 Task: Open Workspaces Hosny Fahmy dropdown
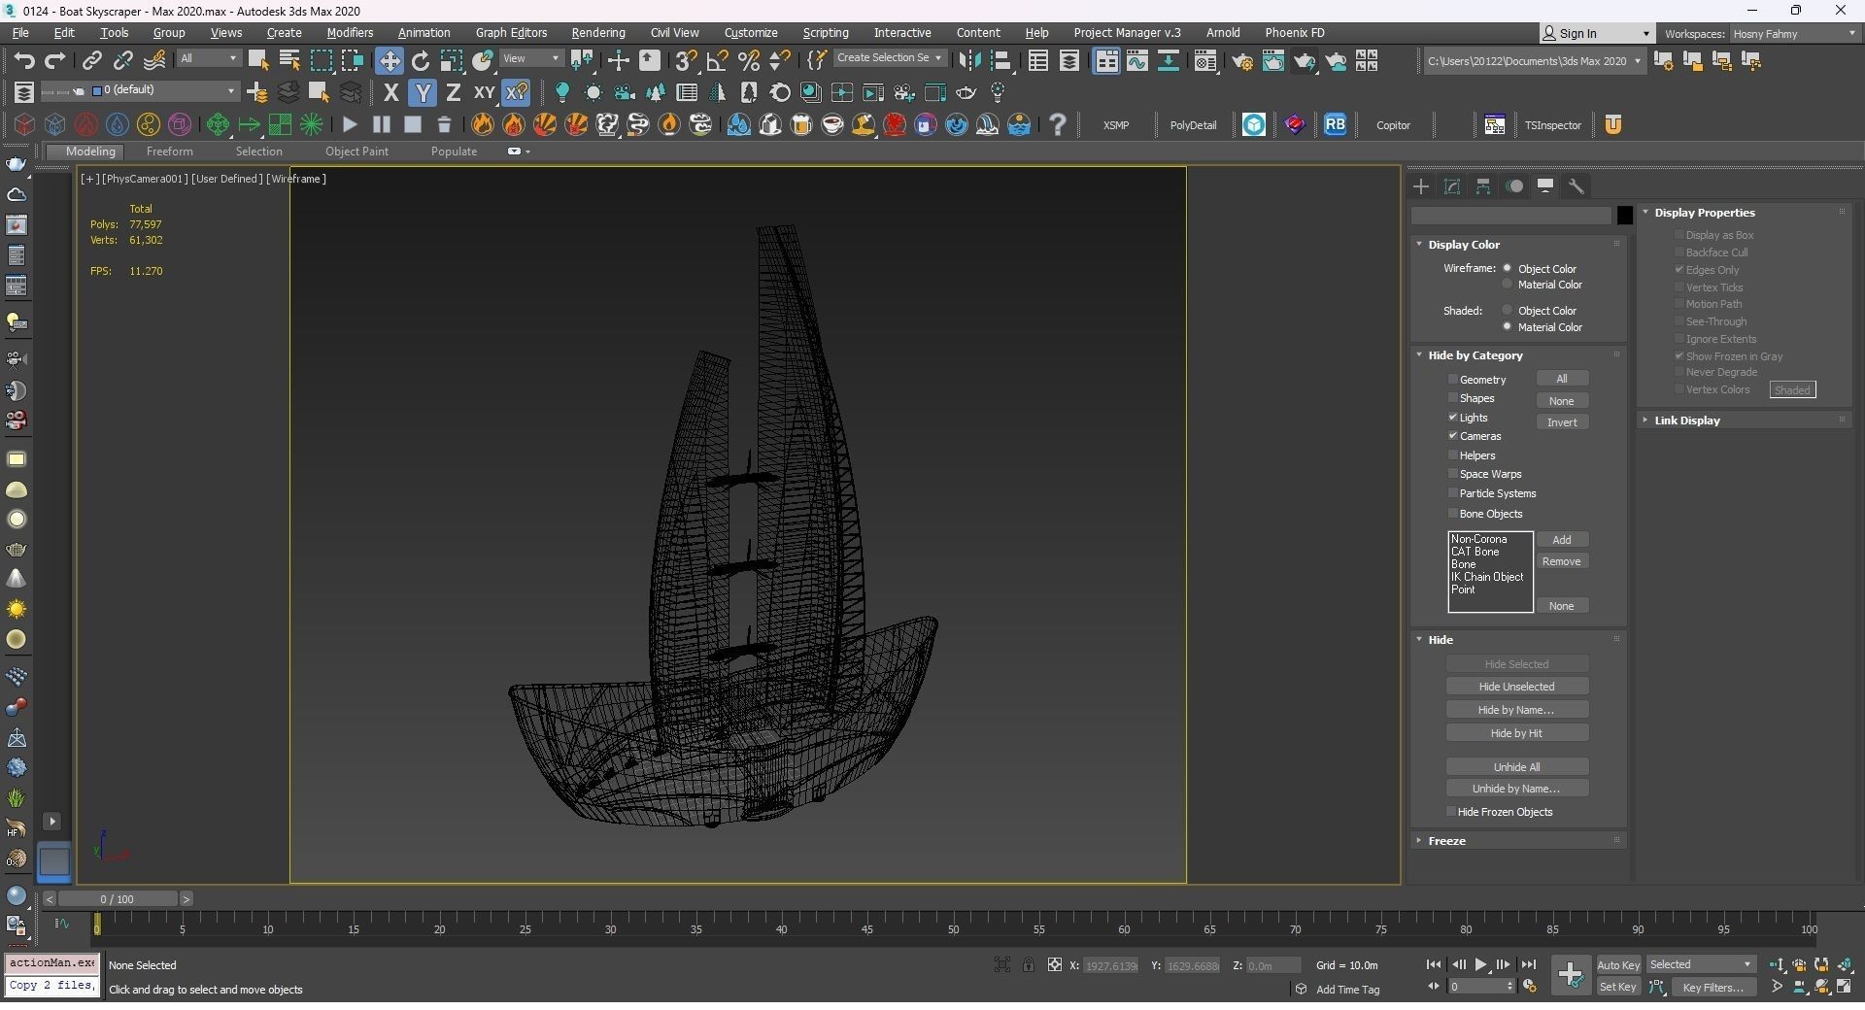point(1794,33)
